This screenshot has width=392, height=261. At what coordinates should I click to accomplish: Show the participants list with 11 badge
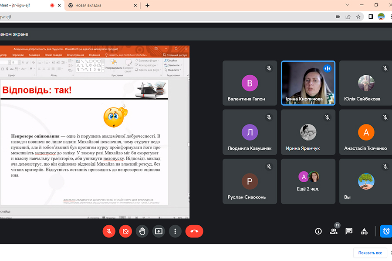point(334,231)
